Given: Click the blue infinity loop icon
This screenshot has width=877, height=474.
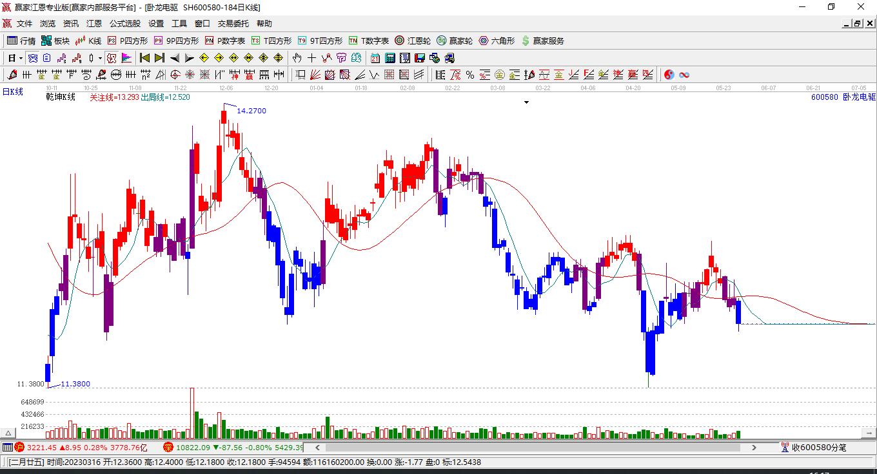Looking at the screenshot, I should tap(684, 75).
